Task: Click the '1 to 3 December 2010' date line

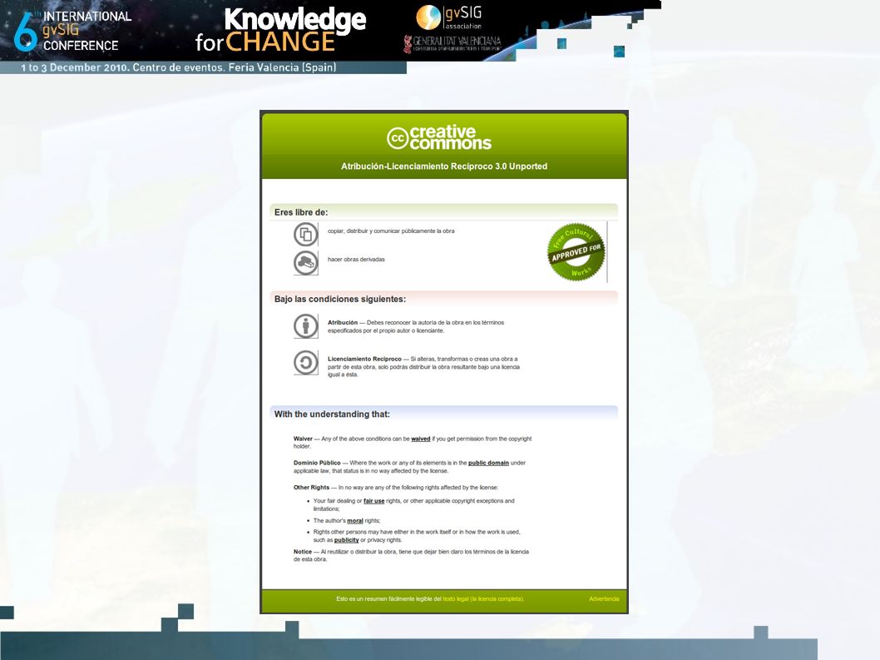Action: point(179,67)
